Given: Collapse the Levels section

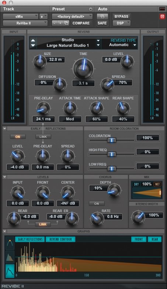Looking at the screenshot, I should (x=4, y=177).
